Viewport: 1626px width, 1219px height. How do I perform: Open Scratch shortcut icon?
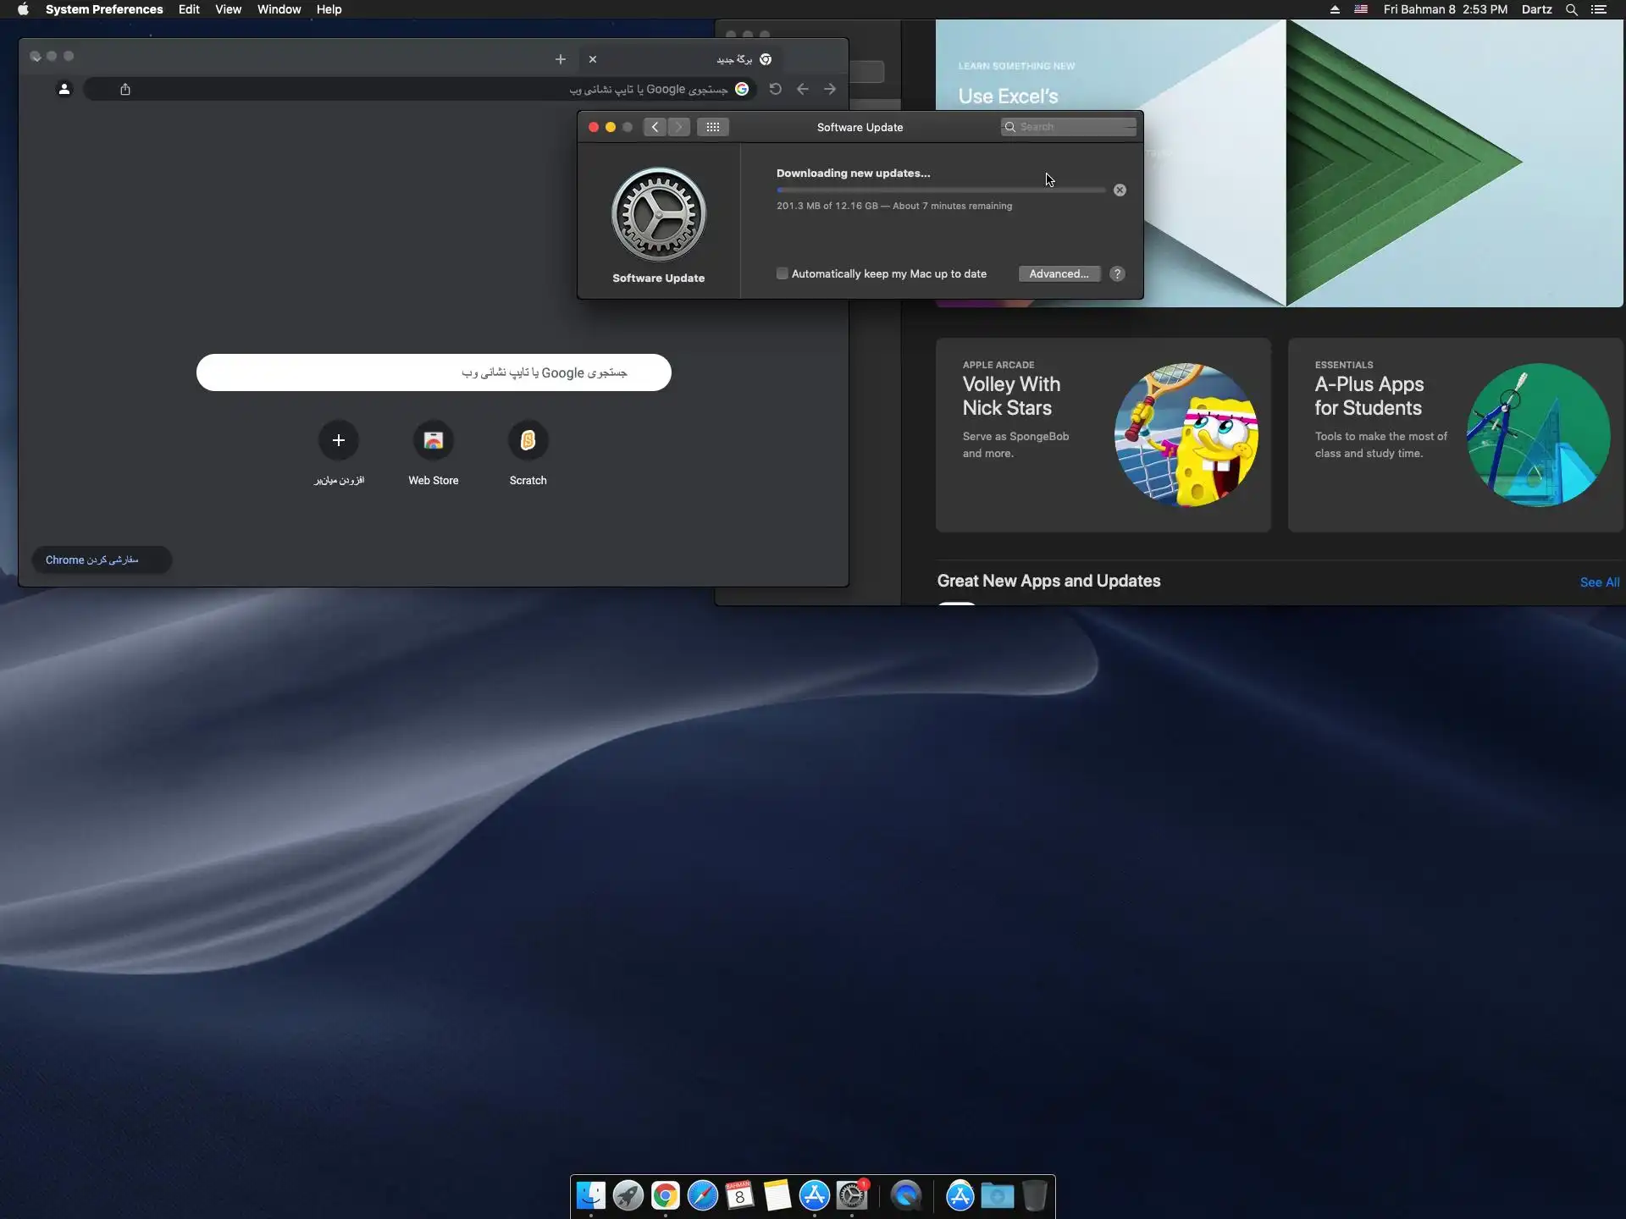click(528, 440)
